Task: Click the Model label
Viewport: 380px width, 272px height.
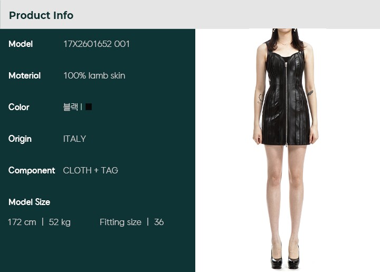Action: click(x=21, y=44)
